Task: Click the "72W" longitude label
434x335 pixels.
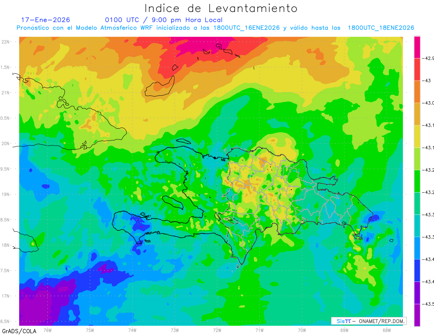Action: pos(217,330)
